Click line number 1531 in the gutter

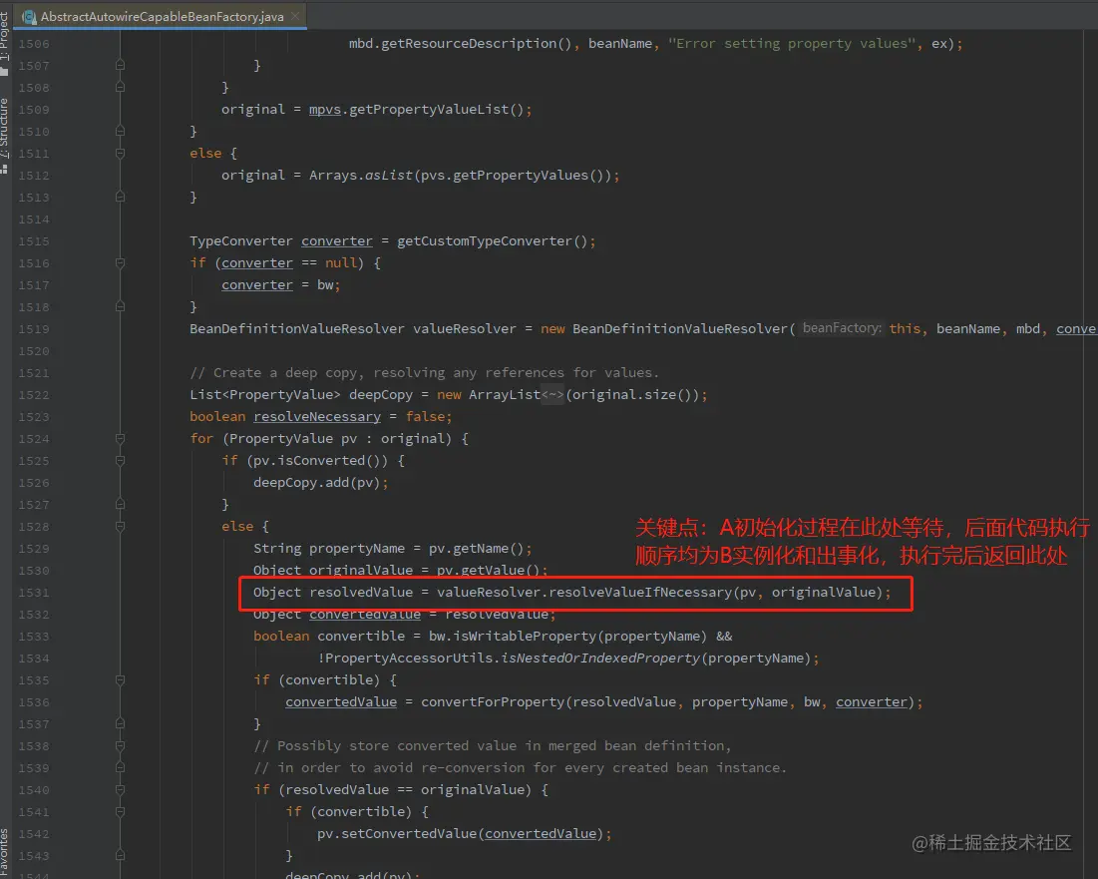click(x=34, y=593)
